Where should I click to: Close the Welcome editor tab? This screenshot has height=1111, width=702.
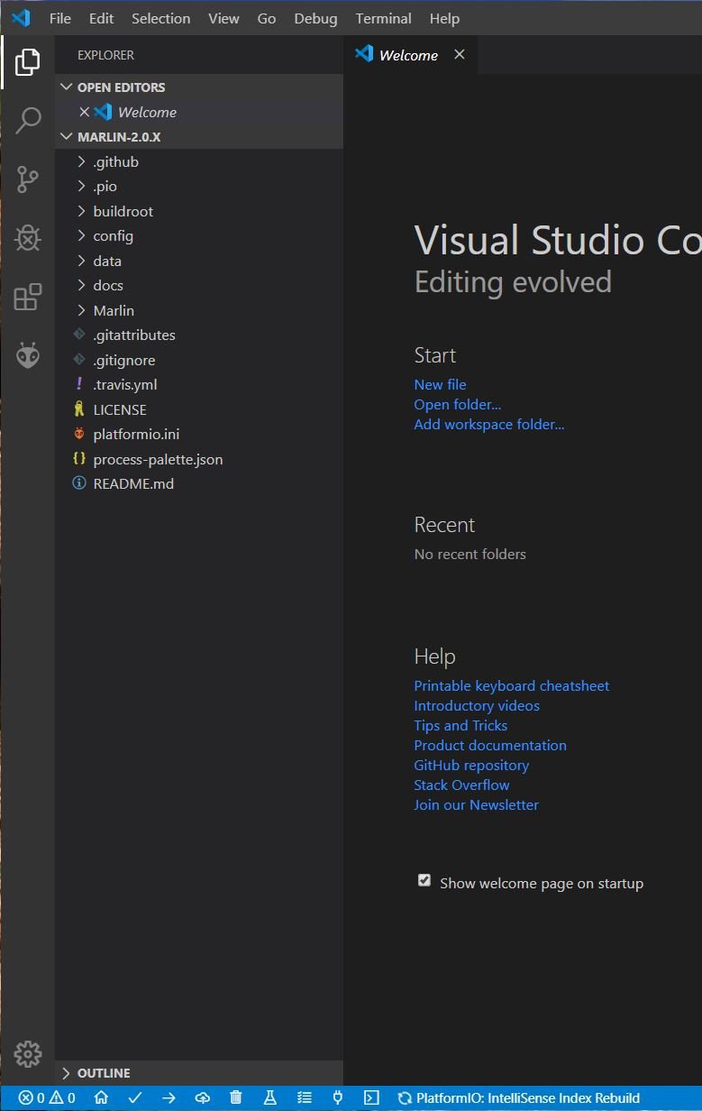[x=459, y=55]
